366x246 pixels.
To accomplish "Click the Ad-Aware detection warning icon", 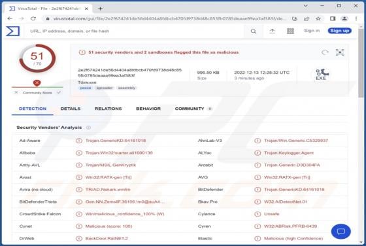I will [79, 141].
